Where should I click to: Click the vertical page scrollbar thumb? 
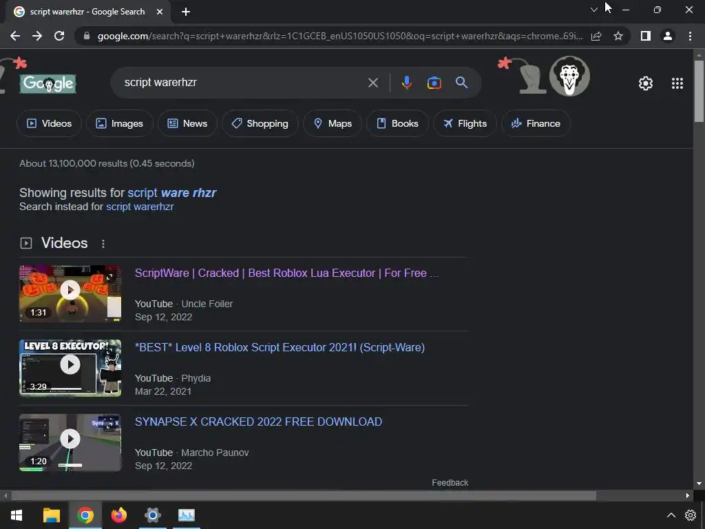click(699, 91)
